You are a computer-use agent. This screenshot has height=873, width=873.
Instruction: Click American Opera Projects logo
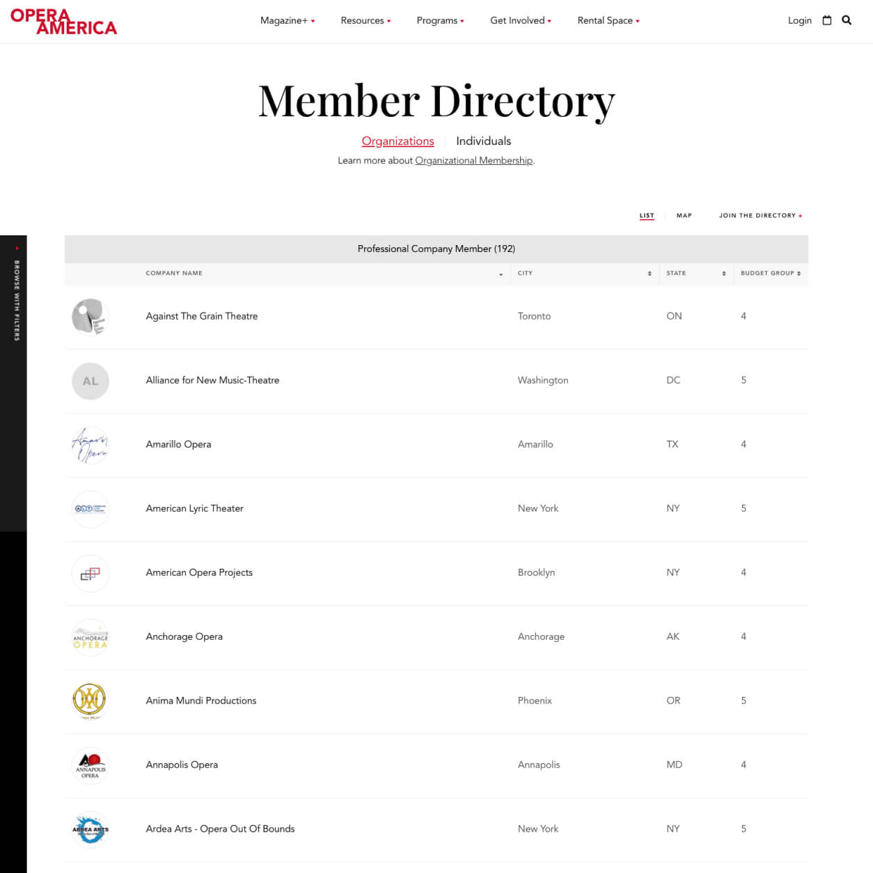tap(91, 573)
